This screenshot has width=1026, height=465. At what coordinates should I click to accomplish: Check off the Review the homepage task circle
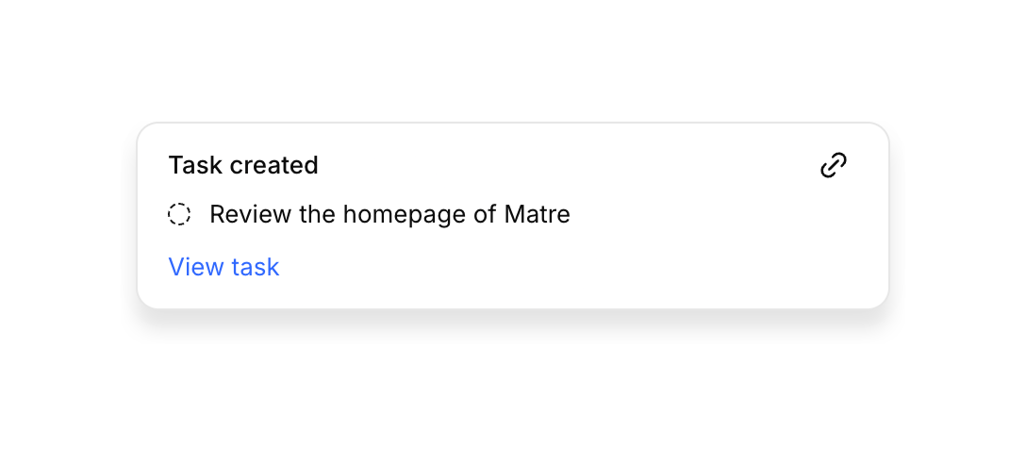click(179, 215)
